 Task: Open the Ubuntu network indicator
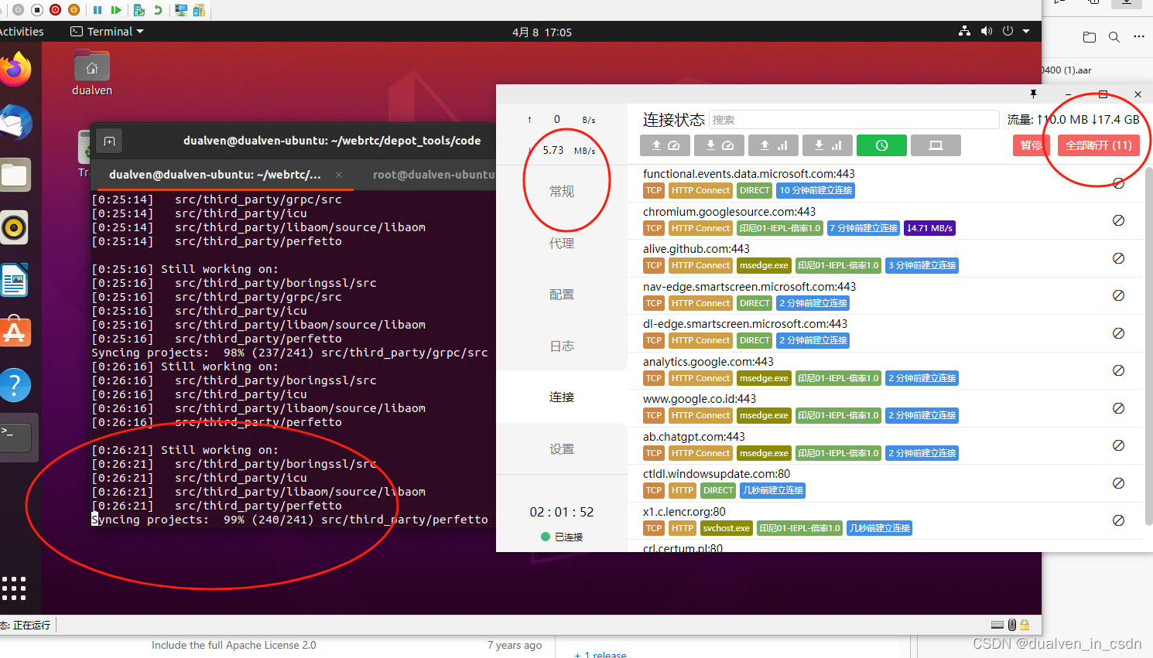tap(964, 32)
